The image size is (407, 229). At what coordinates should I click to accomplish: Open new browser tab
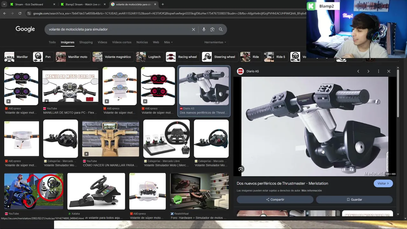pos(163,4)
